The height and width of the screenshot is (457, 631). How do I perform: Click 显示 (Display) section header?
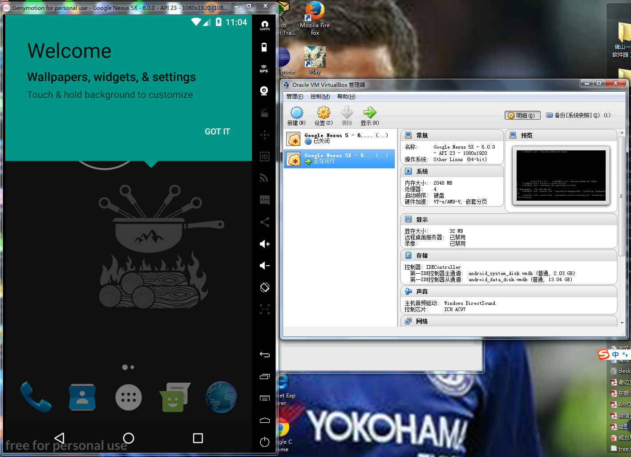pos(509,219)
